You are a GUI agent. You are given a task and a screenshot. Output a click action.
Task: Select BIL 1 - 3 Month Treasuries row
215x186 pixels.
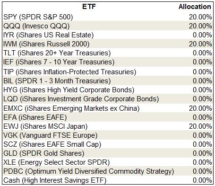tap(108, 81)
